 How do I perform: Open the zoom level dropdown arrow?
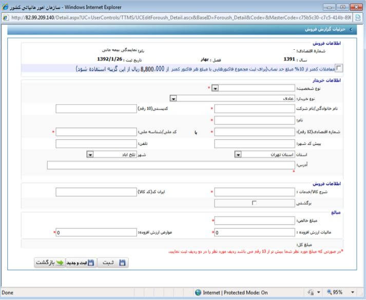point(353,292)
